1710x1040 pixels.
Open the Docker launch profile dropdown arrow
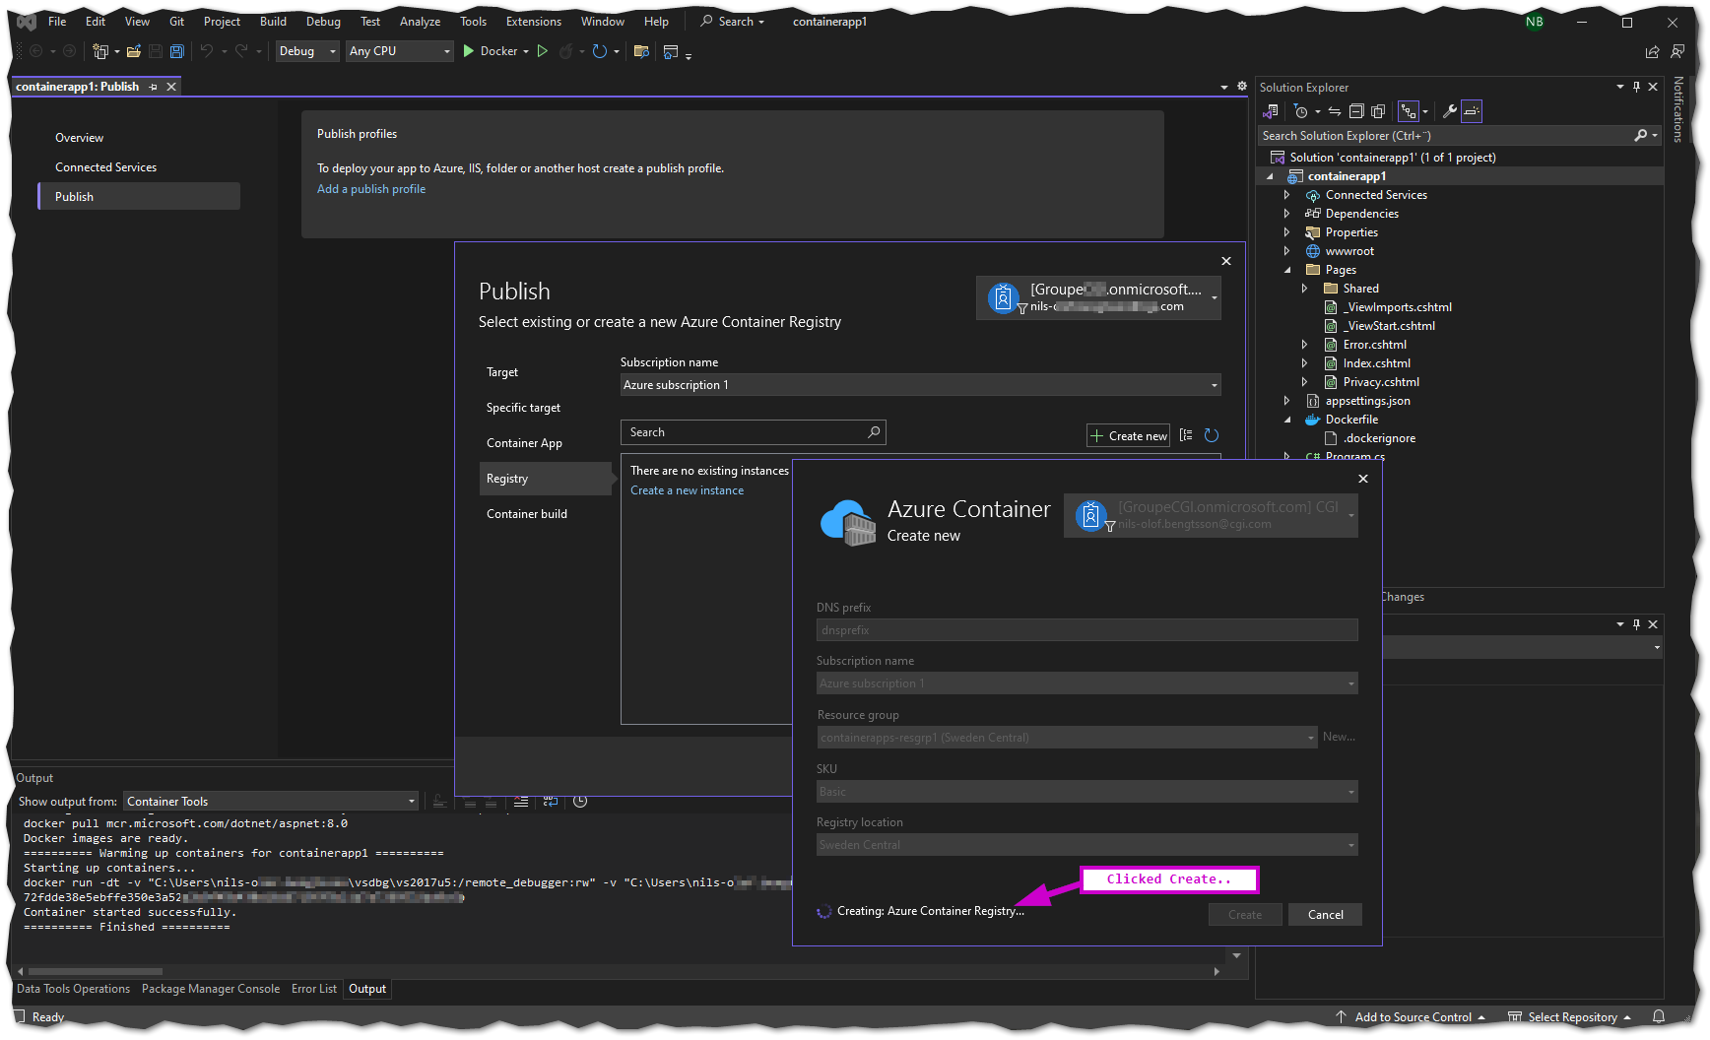click(526, 51)
